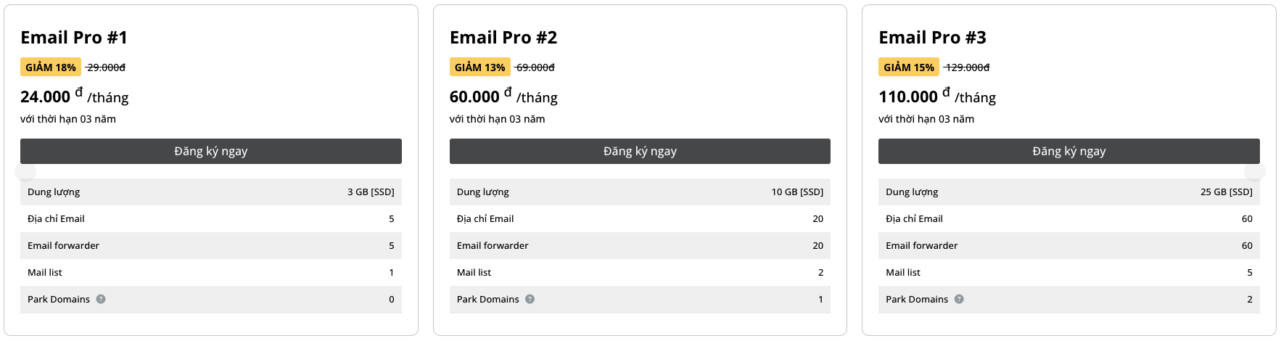Select the Email Pro #3 plan title
The width and height of the screenshot is (1281, 341).
pos(932,38)
